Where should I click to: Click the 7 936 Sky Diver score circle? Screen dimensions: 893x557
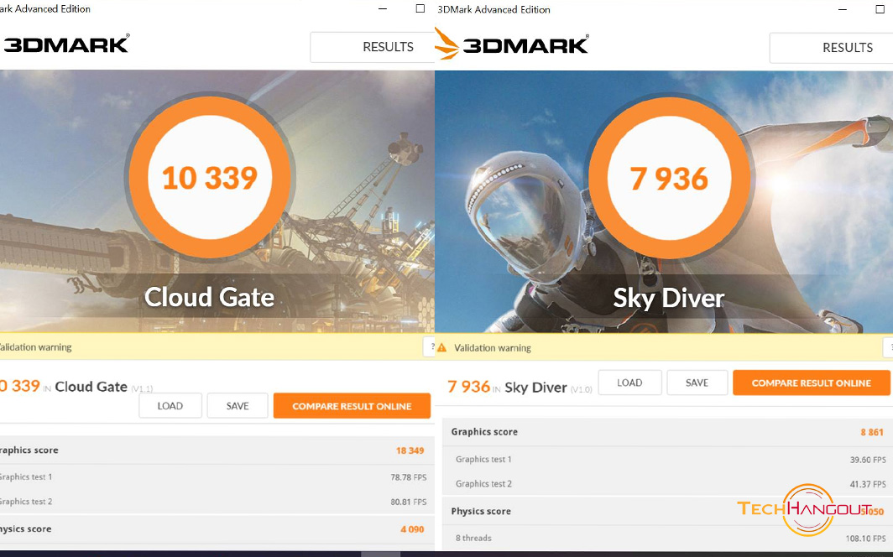coord(669,178)
